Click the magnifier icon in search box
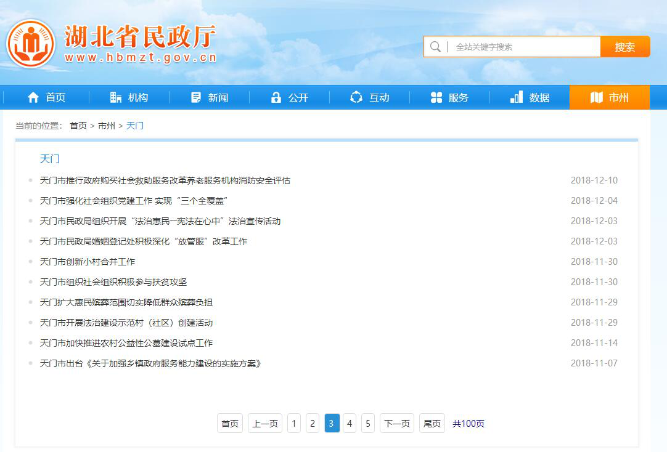 coord(435,47)
